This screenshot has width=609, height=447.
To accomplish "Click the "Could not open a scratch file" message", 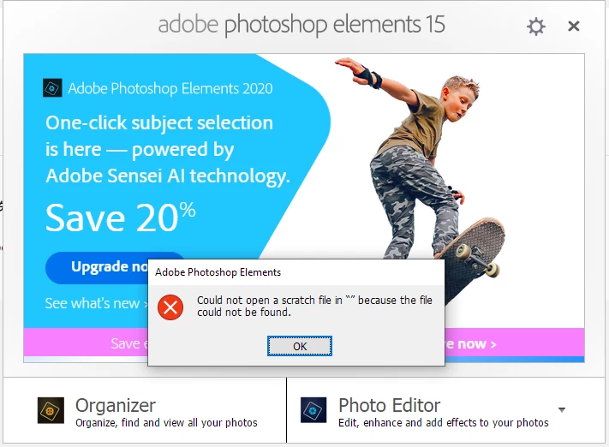I will (314, 306).
